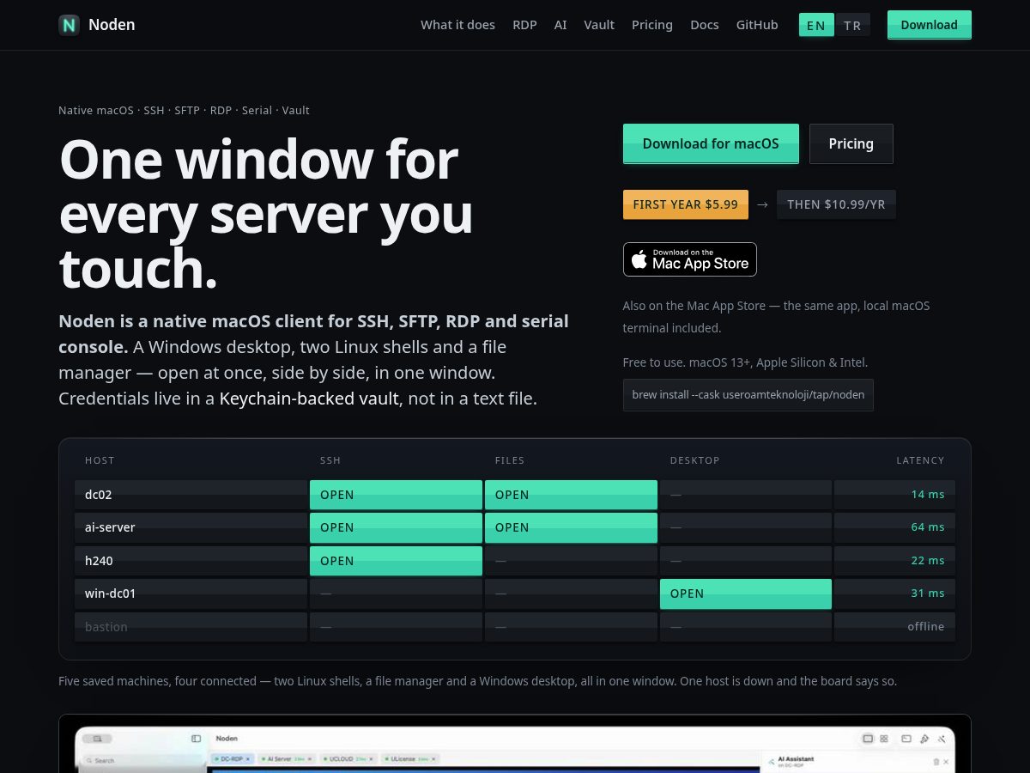The image size is (1030, 773).
Task: Select grid layout icon in app preview
Action: (x=884, y=739)
